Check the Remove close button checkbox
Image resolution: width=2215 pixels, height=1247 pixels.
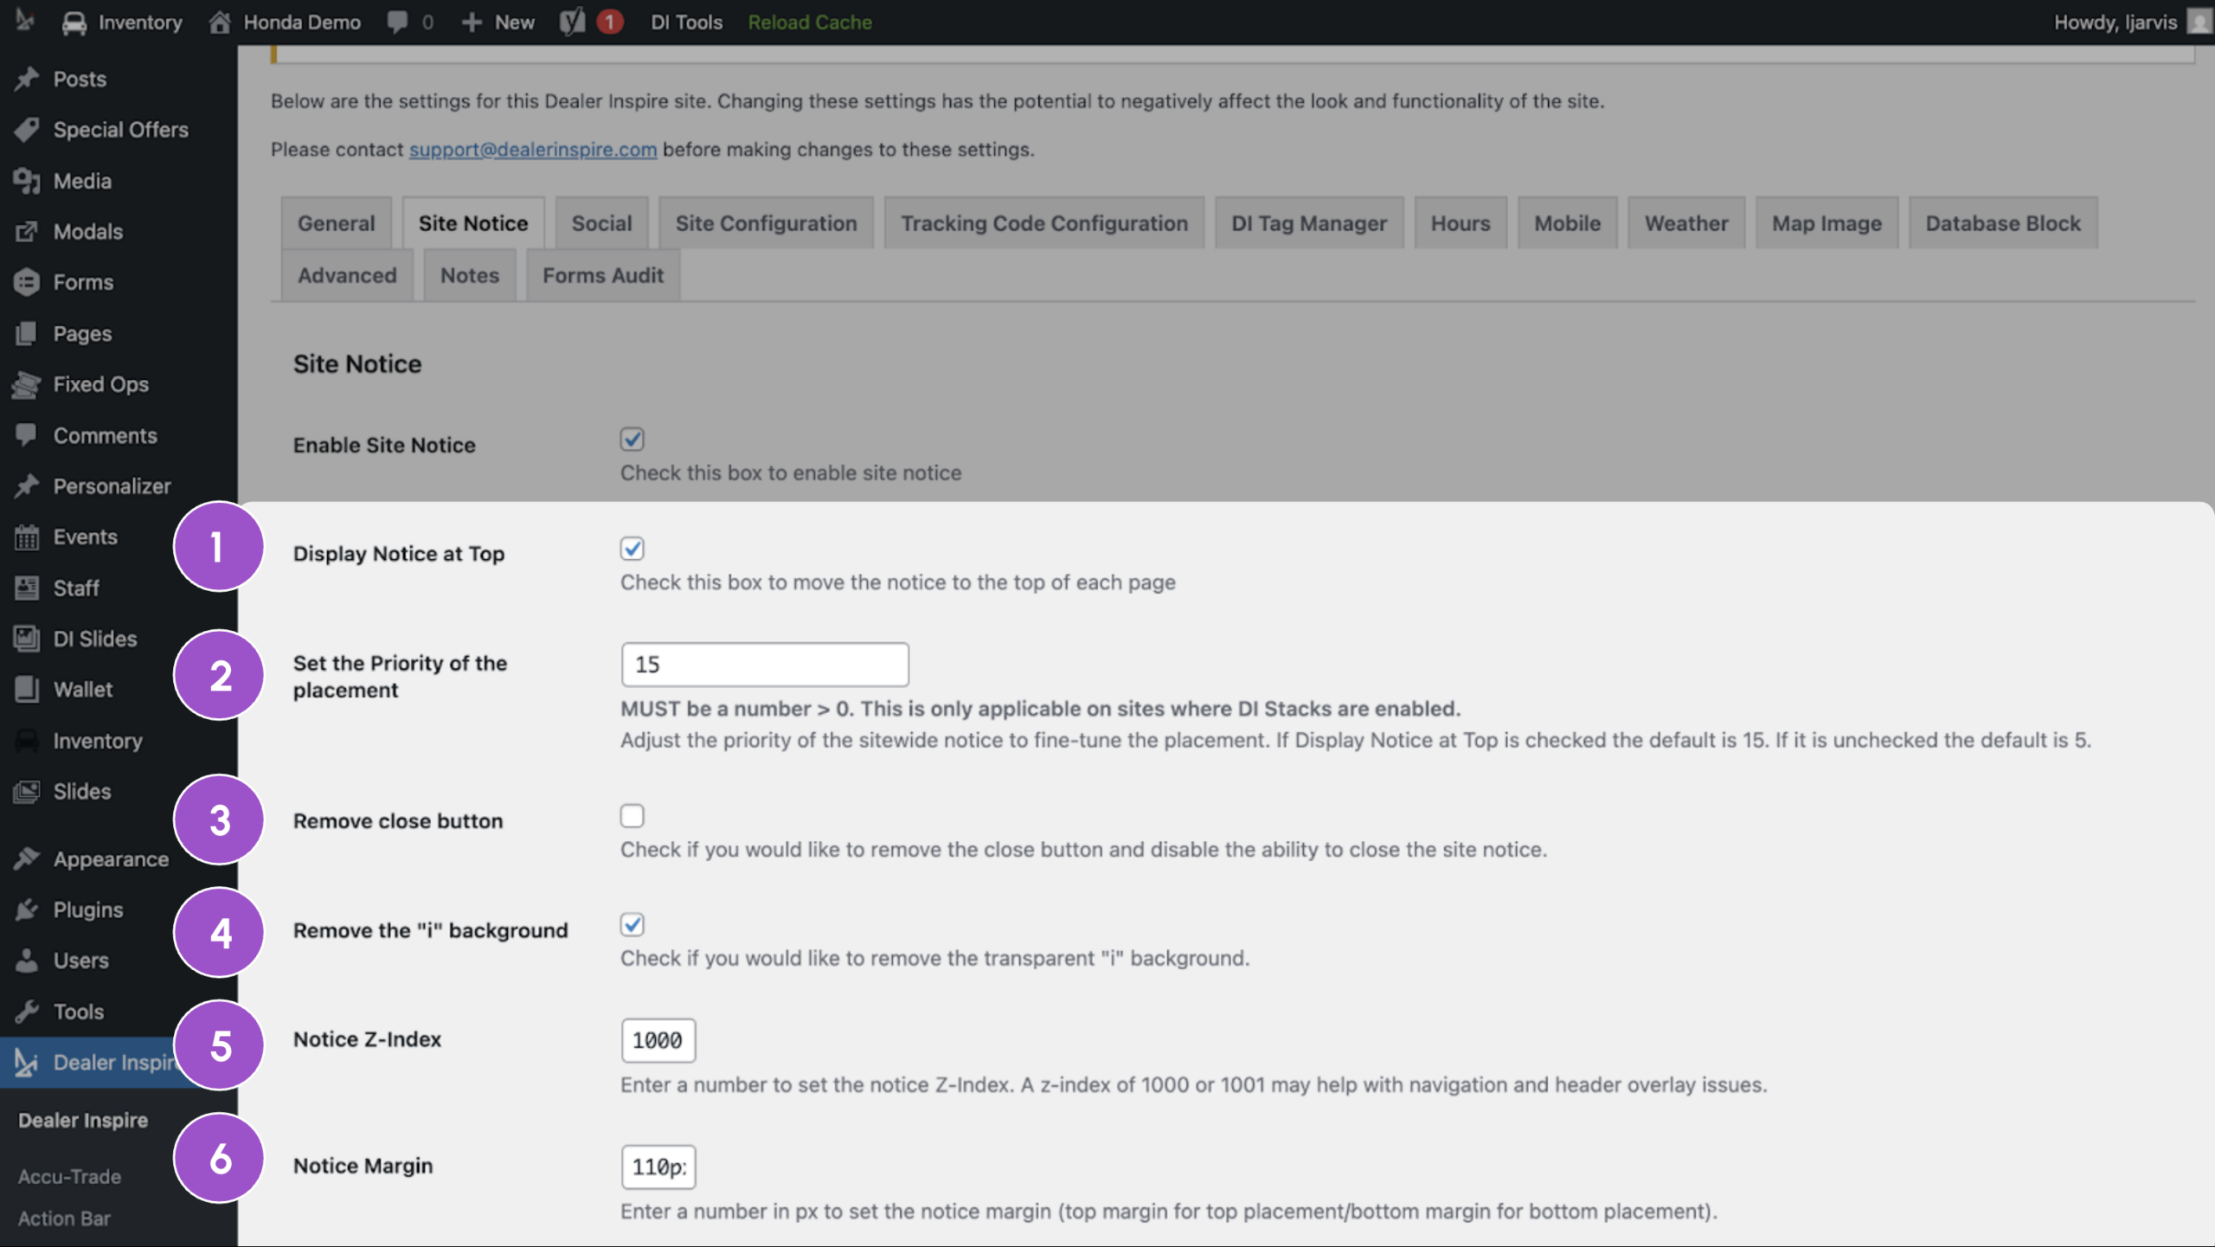tap(632, 816)
